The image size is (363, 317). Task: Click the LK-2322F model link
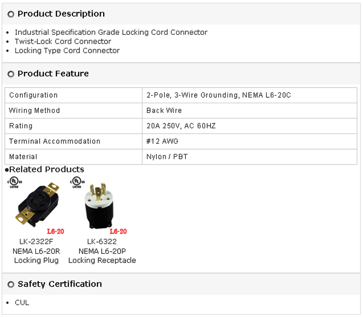click(35, 242)
